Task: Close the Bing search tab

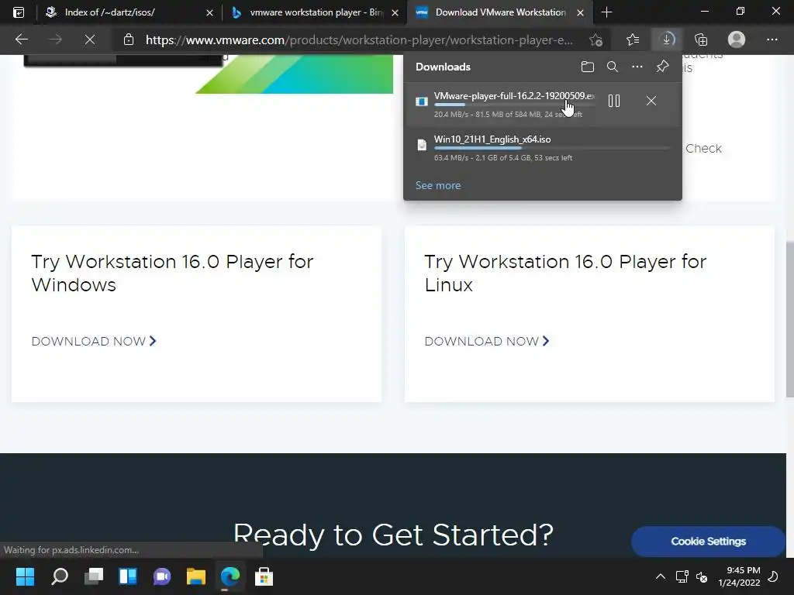Action: 395,12
